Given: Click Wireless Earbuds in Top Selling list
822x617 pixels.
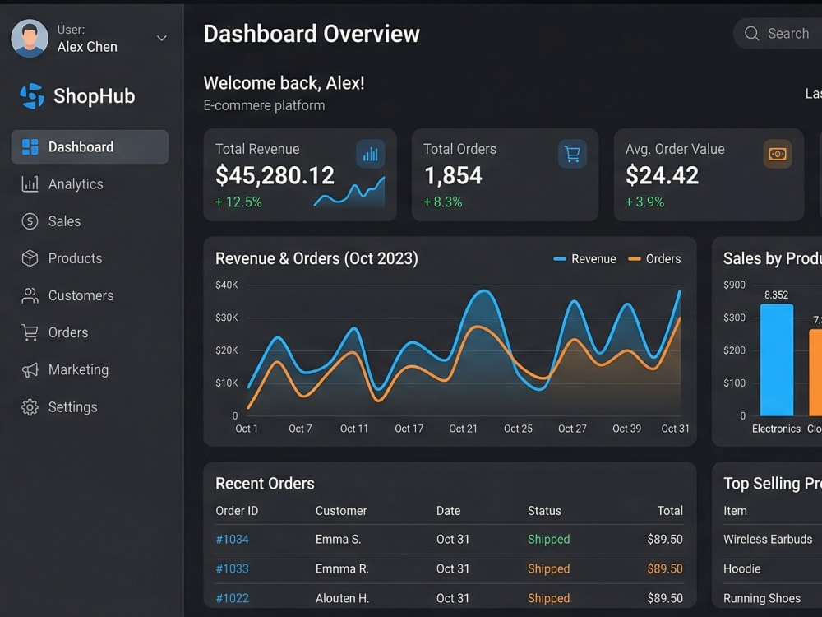Looking at the screenshot, I should [768, 540].
